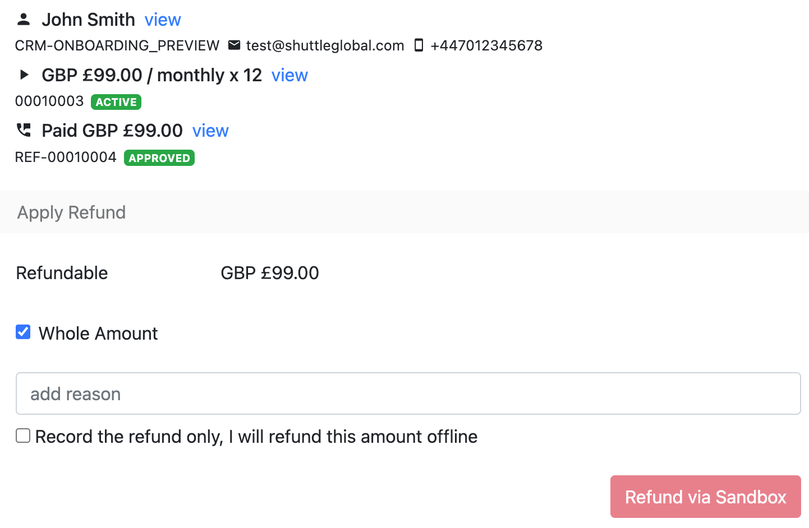Click the Refund via Sandbox button
The width and height of the screenshot is (809, 528).
tap(705, 497)
